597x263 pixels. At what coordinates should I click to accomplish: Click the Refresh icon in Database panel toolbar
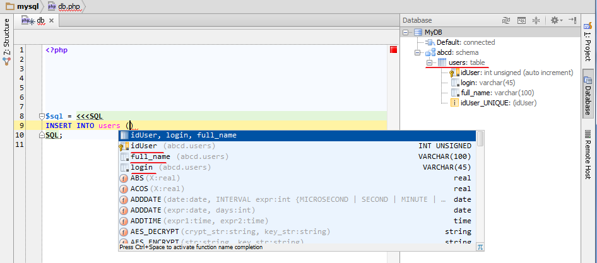tap(505, 20)
